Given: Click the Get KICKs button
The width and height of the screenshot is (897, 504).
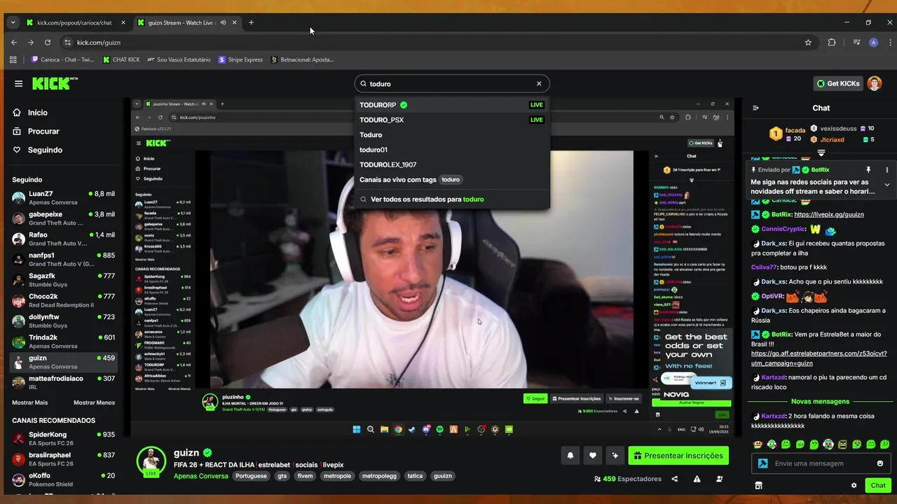Looking at the screenshot, I should click(837, 83).
